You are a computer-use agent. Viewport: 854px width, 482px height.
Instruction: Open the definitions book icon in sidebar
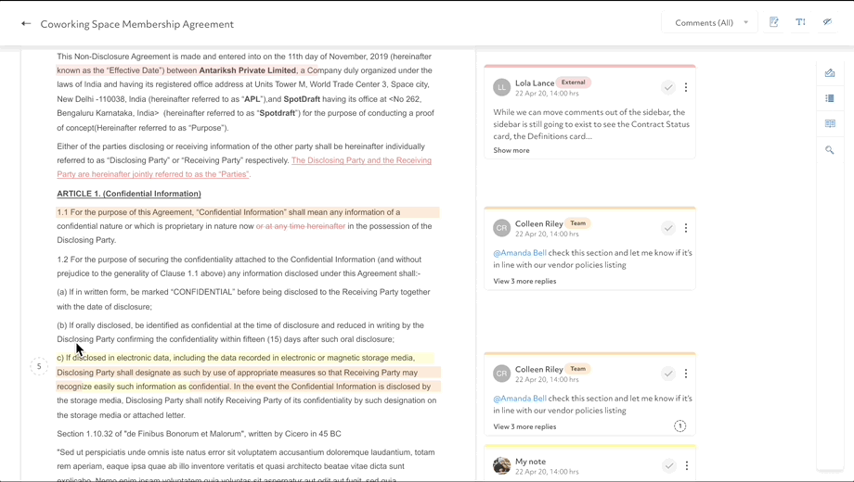coord(830,124)
